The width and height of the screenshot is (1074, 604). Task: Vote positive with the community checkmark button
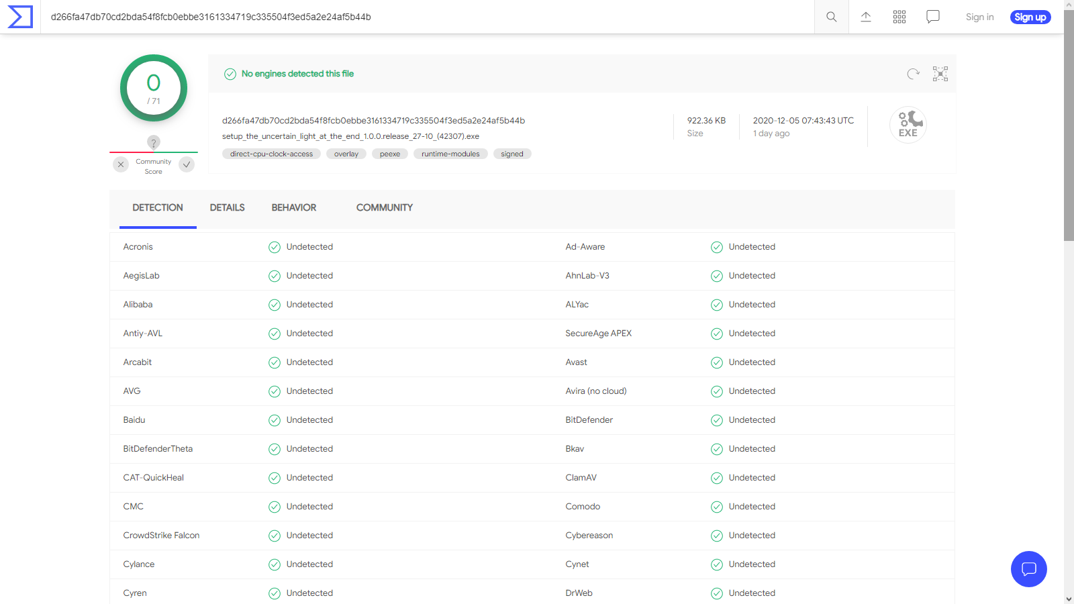pyautogui.click(x=187, y=164)
